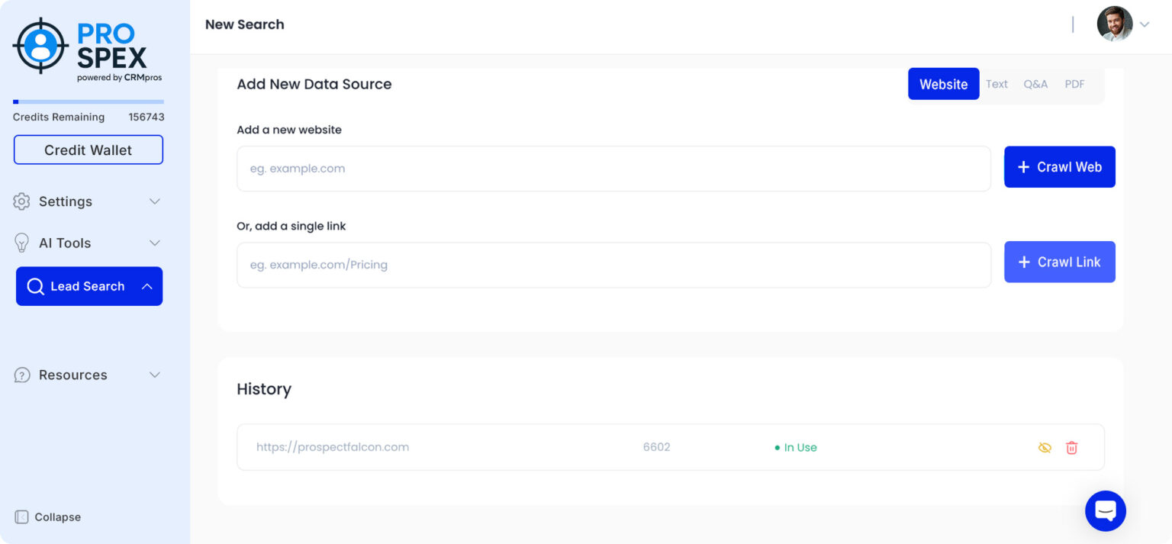1172x544 pixels.
Task: Click the ProSpex logo
Action: (87, 50)
